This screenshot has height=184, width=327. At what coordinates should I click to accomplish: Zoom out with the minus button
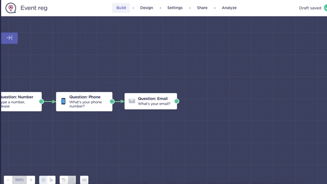pyautogui.click(x=8, y=180)
